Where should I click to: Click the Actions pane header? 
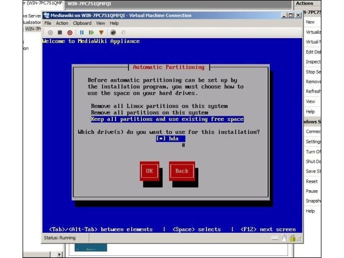307,3
